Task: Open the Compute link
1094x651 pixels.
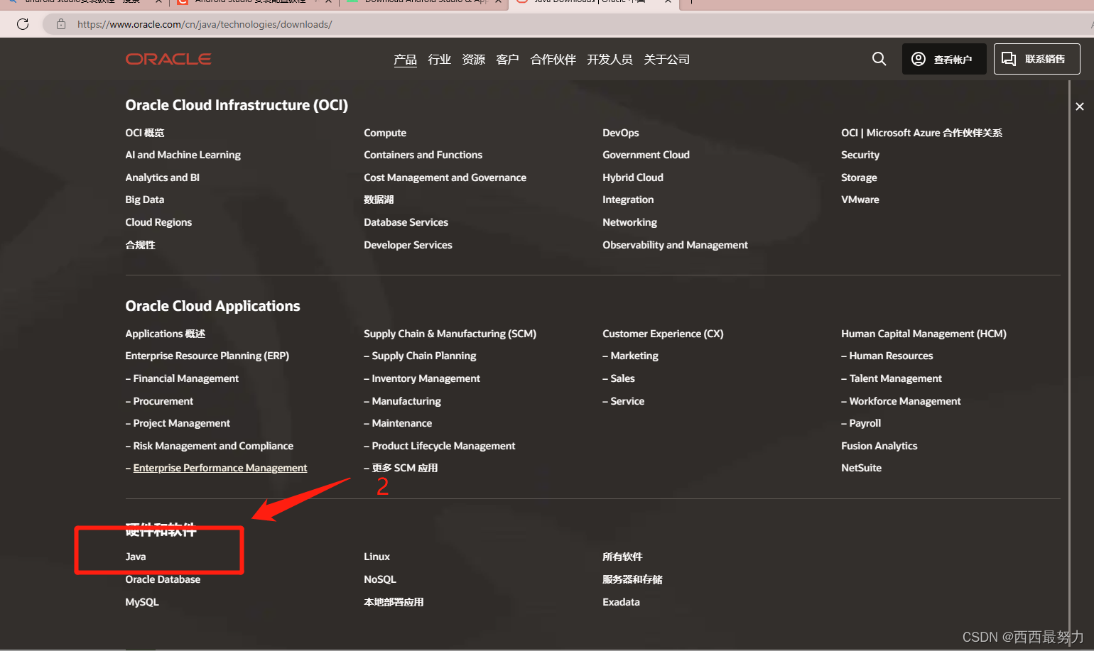Action: pos(385,133)
